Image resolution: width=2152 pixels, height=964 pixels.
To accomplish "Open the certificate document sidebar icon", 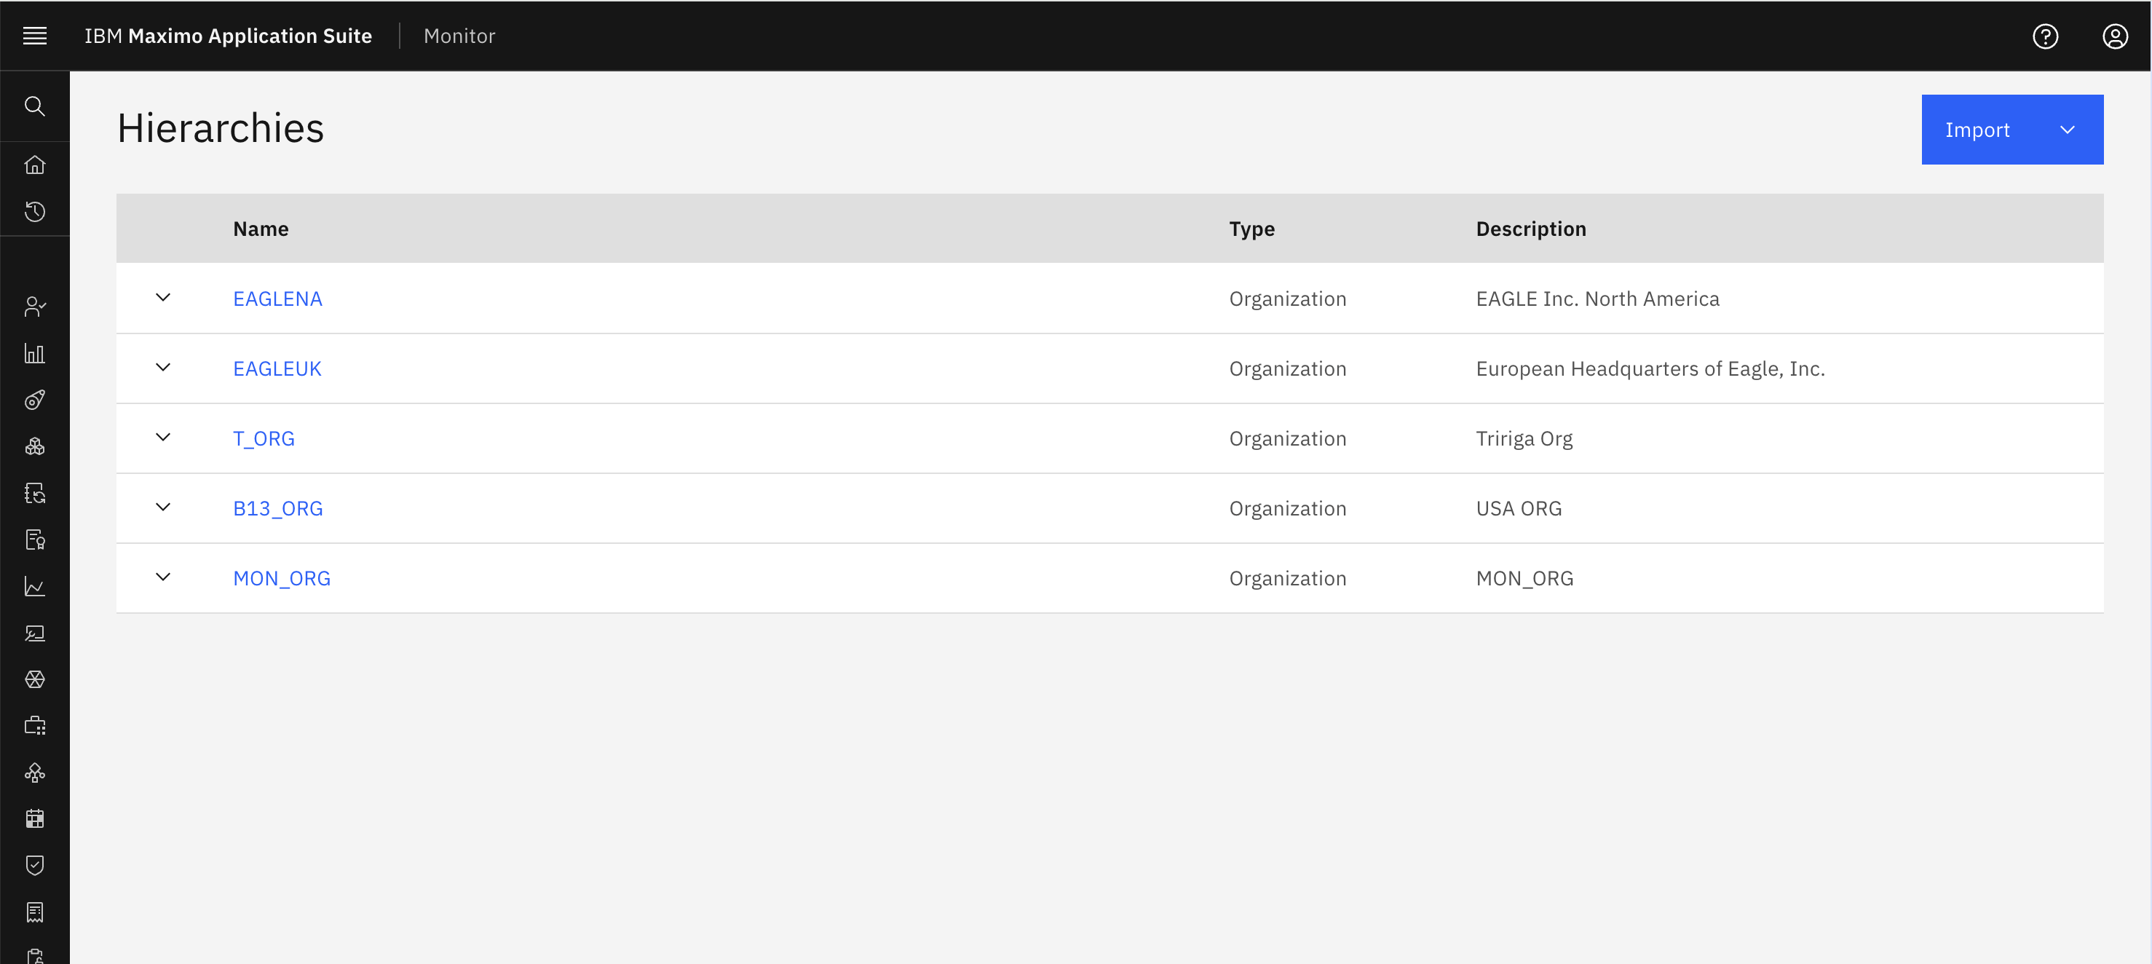I will pyautogui.click(x=34, y=540).
